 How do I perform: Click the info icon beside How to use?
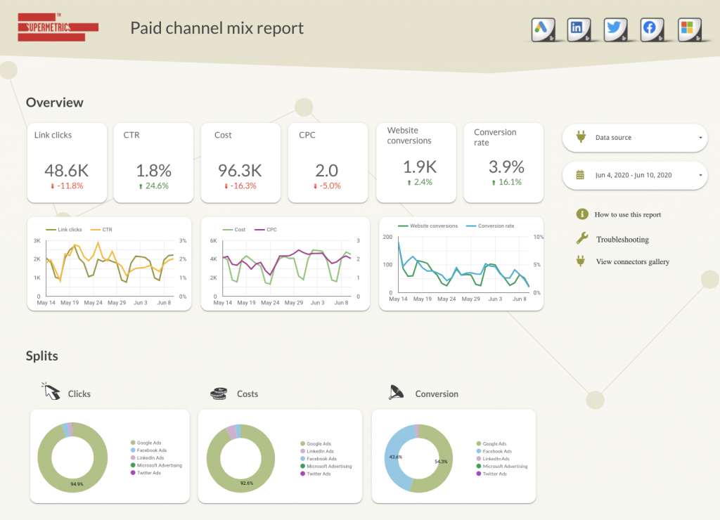coord(581,214)
